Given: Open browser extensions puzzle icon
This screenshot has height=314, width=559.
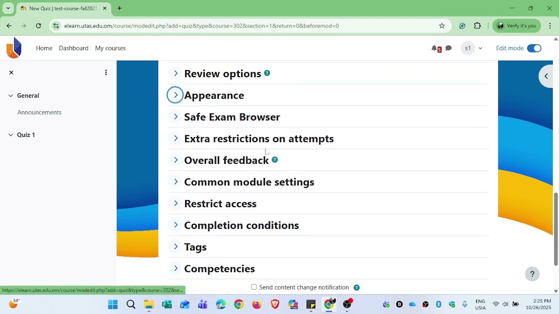Looking at the screenshot, I should (477, 26).
